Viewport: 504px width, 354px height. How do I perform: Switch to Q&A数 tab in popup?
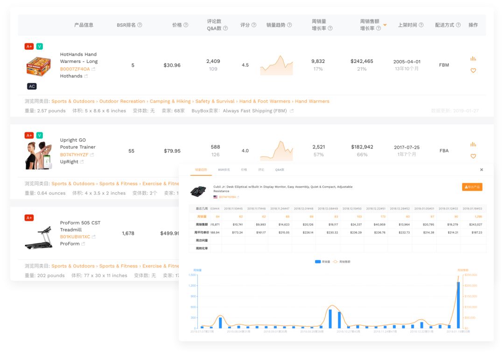(x=280, y=170)
